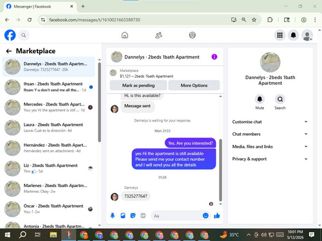322x241 pixels.
Task: Click the conversation list scrollbar
Action: tap(99, 102)
